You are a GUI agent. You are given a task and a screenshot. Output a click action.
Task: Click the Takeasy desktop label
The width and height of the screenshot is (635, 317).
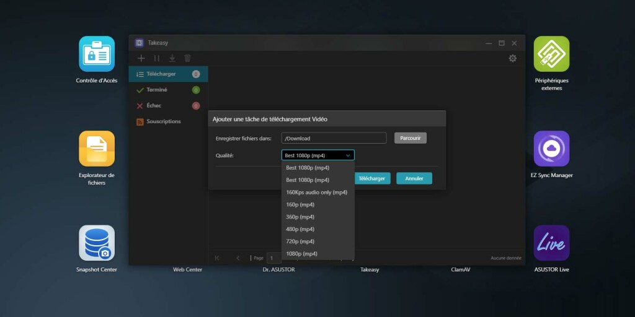click(370, 270)
